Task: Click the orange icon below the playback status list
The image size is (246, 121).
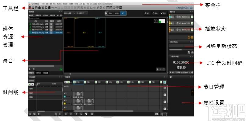Action: (190, 37)
